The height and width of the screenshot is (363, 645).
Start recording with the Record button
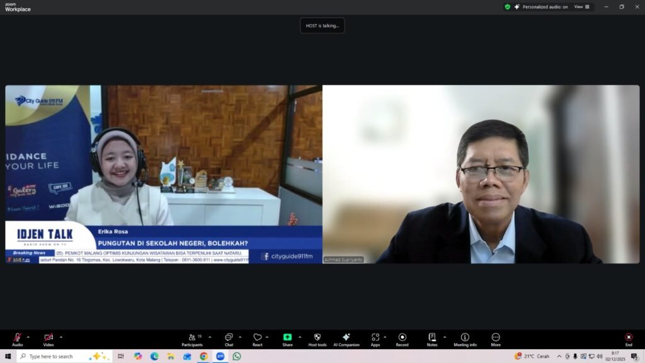pos(402,339)
